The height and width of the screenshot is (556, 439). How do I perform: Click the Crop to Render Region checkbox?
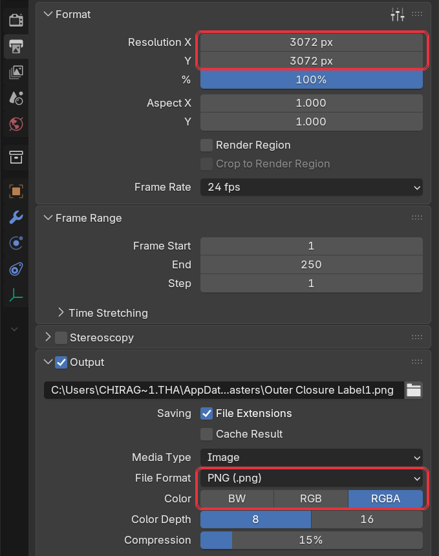pos(206,164)
